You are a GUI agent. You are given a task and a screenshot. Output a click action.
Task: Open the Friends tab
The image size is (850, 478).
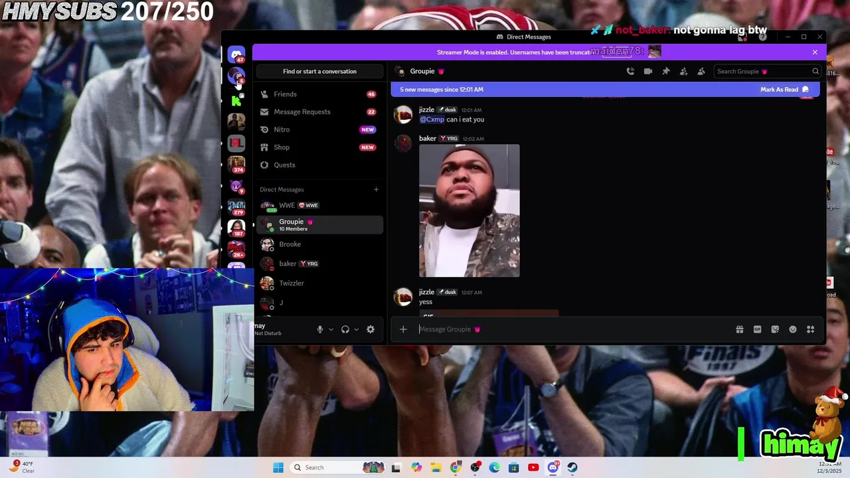319,94
